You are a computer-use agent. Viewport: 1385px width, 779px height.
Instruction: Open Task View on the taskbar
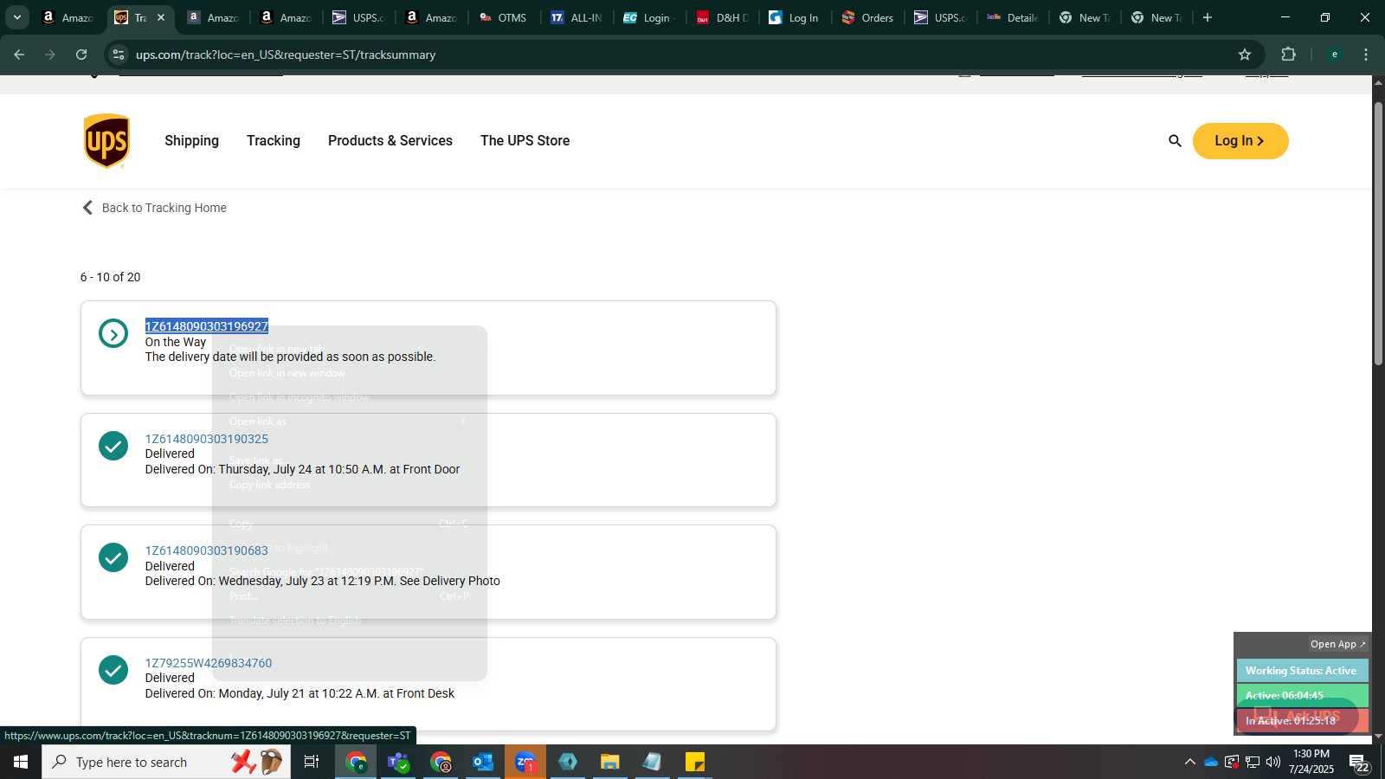click(x=312, y=762)
